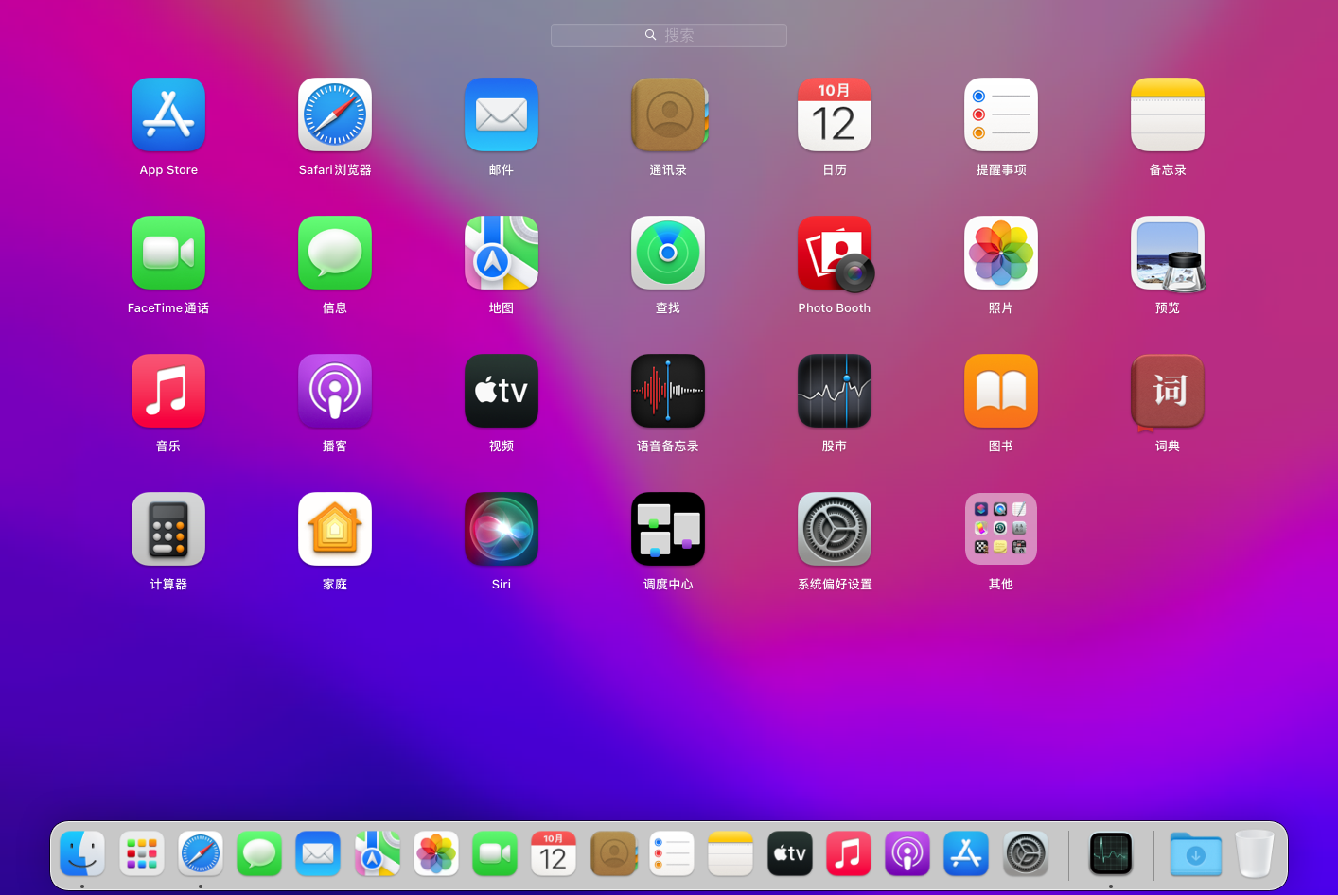
Task: Open the 照片 library
Action: pyautogui.click(x=1001, y=253)
